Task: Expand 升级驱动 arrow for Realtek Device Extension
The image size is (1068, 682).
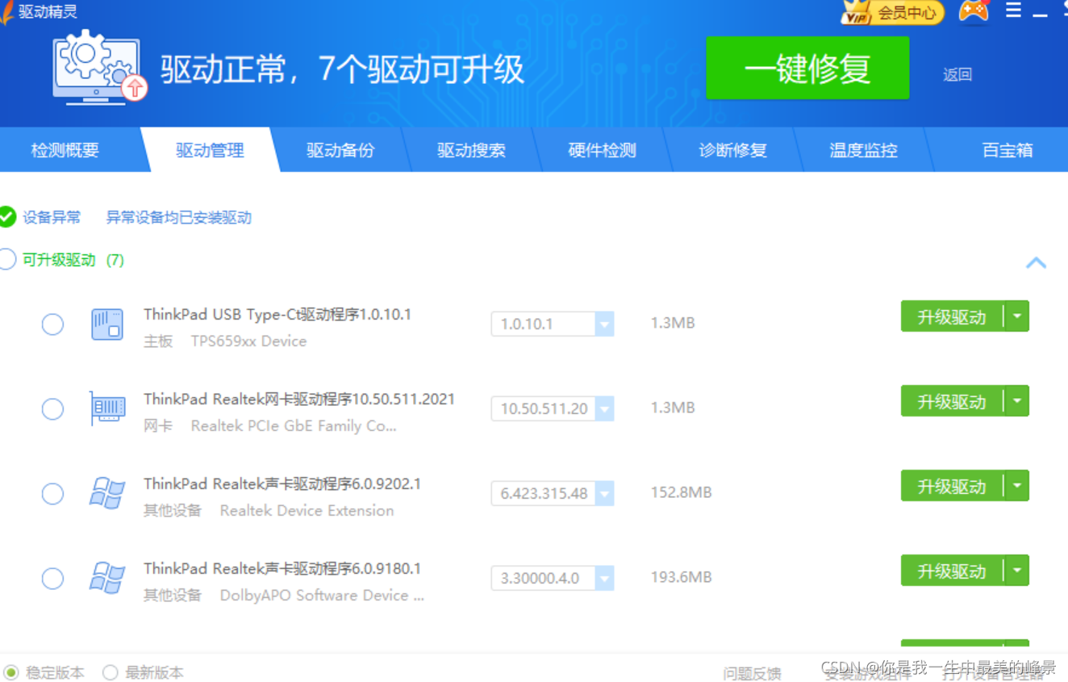Action: (1017, 486)
